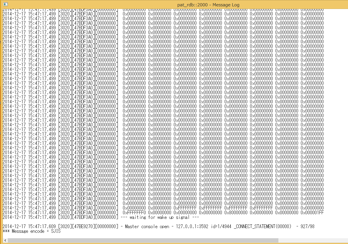348x244 pixels.
Task: Select the 0xFFFFFFF0 hex value
Action: pyautogui.click(x=134, y=213)
